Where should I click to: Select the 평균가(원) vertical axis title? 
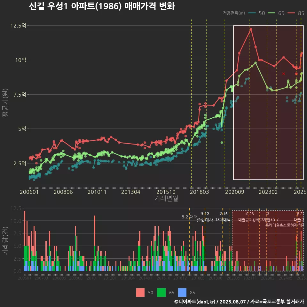tap(5, 103)
